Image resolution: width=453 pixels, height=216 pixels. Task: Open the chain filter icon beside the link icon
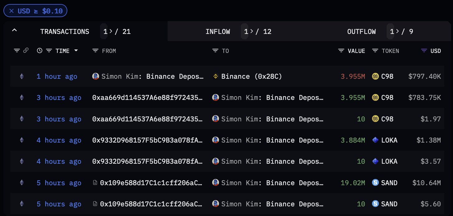pos(17,50)
